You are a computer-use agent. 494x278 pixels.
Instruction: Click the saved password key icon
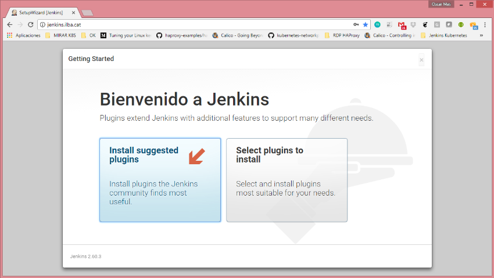pos(356,24)
